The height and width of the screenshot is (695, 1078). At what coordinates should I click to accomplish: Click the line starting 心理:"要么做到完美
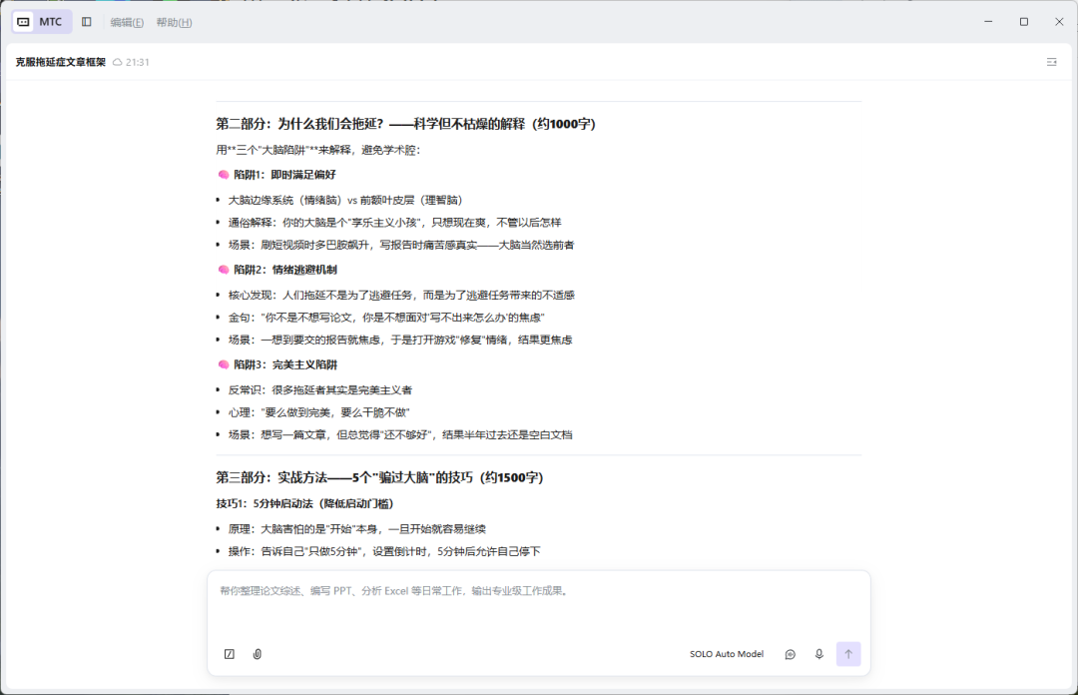coord(319,412)
